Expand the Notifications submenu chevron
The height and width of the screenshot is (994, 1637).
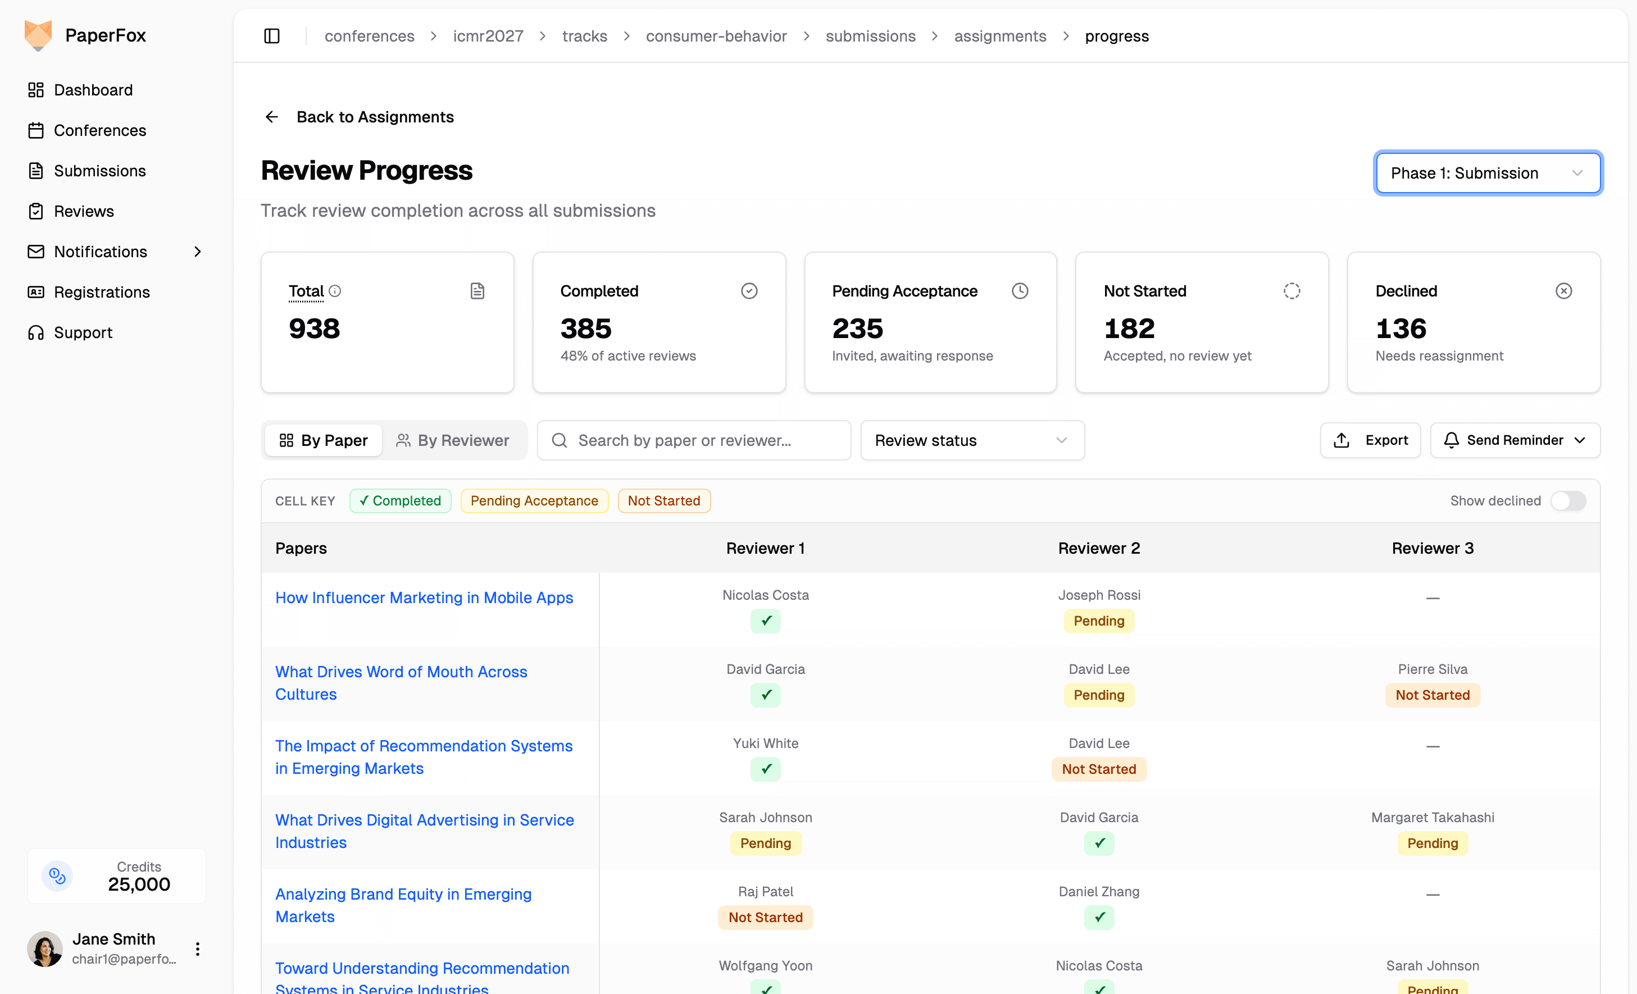click(x=197, y=252)
